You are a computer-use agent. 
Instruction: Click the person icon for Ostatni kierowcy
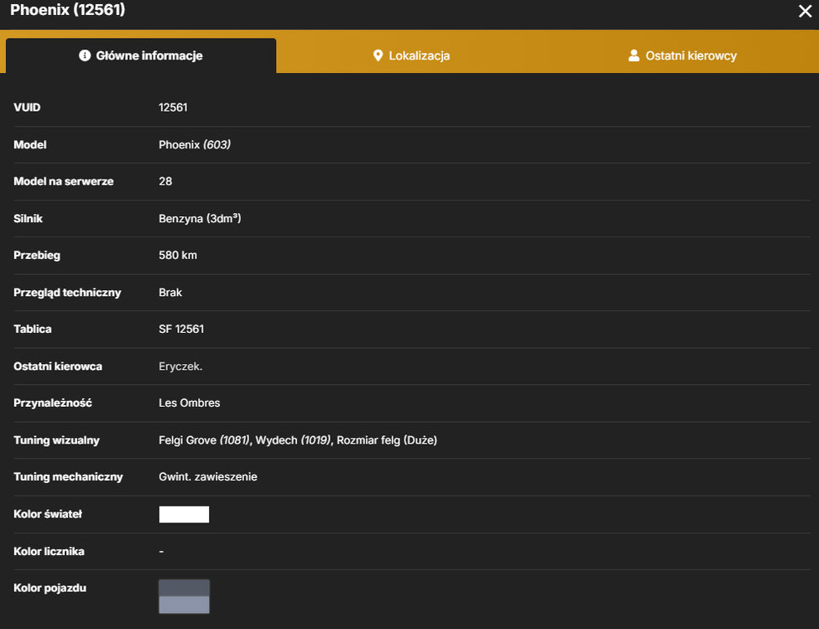634,55
